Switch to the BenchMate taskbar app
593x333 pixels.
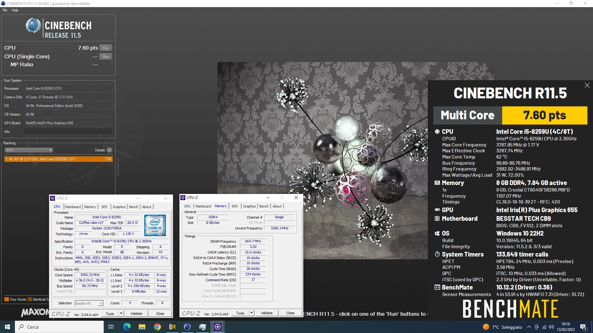tap(172, 327)
